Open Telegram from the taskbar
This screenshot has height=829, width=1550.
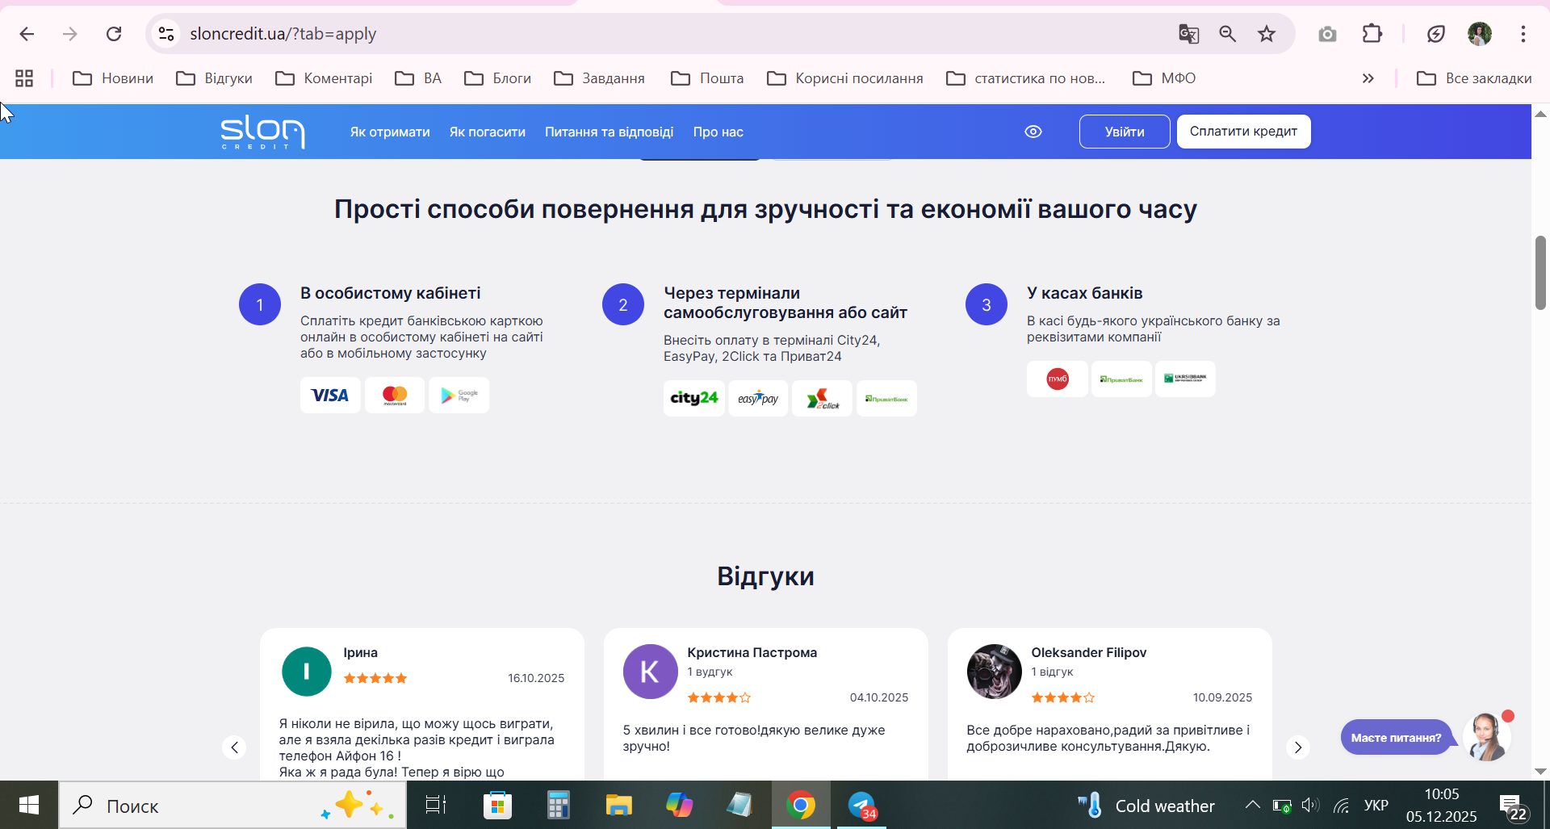coord(862,805)
